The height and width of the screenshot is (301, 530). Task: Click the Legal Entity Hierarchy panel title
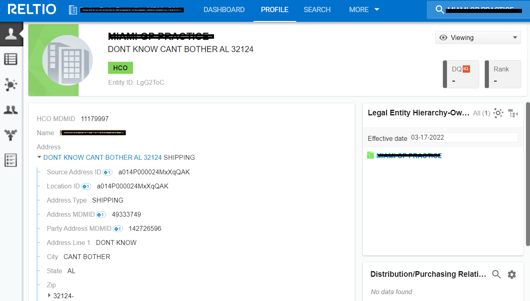[419, 113]
